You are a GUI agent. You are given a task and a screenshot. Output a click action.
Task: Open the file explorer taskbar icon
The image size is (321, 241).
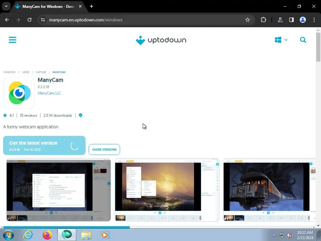tap(86, 235)
